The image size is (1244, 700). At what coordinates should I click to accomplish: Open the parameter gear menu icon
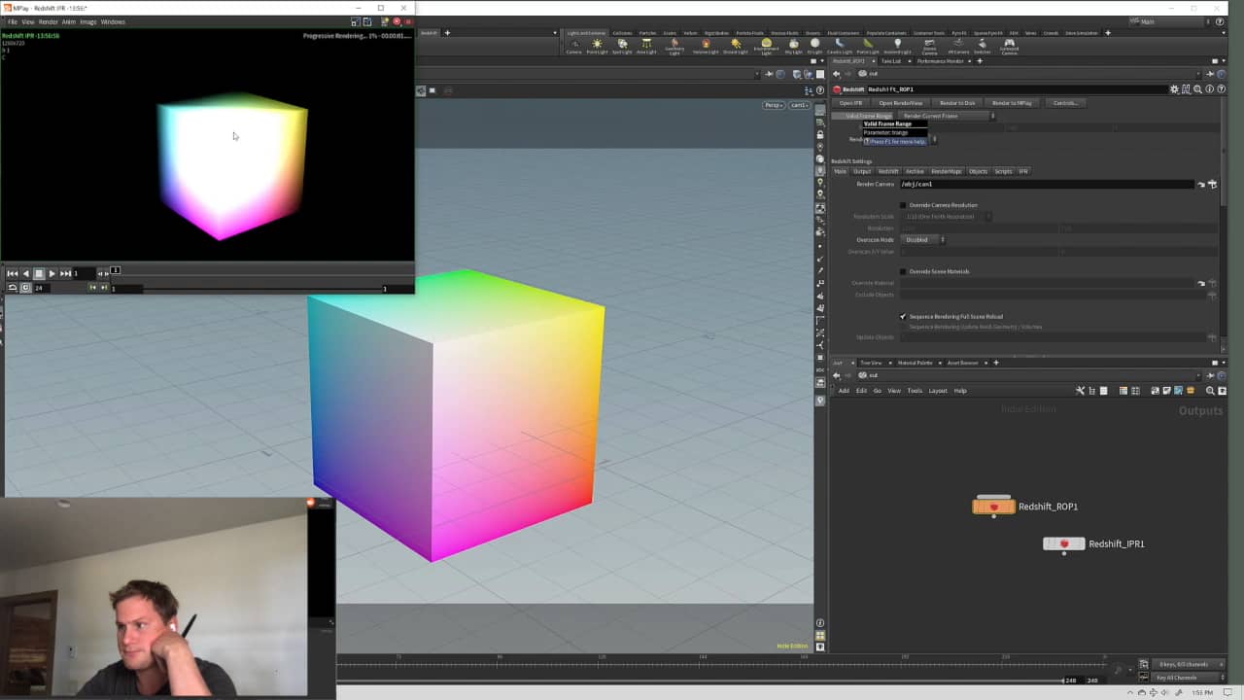tap(1174, 89)
